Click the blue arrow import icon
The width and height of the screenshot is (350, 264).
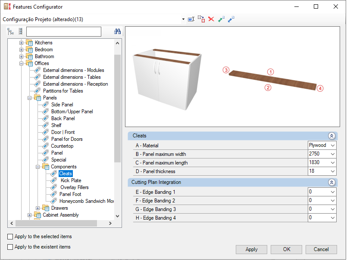coord(231,19)
